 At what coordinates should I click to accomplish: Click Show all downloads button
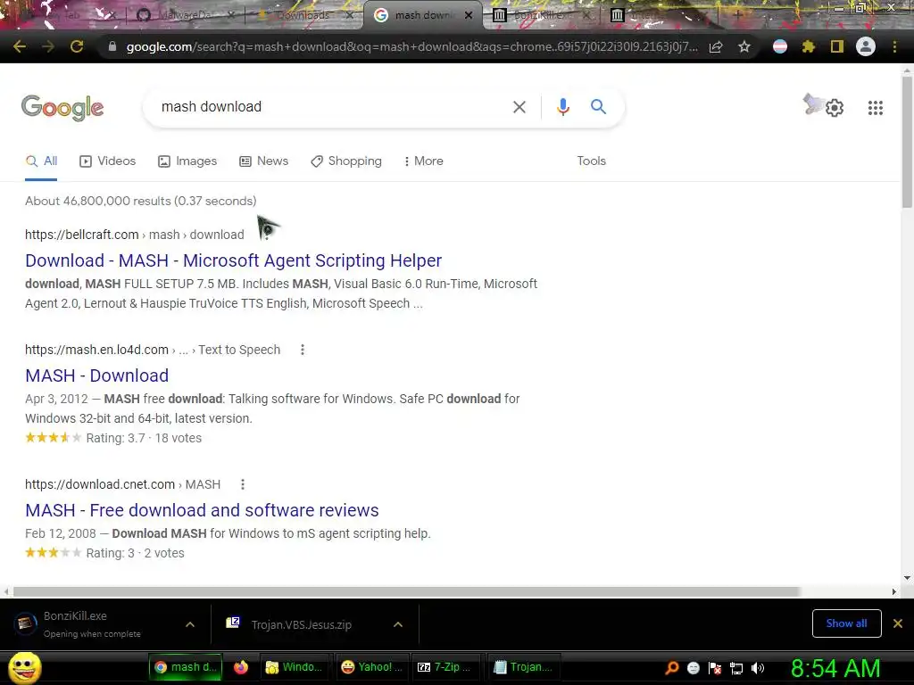pos(846,623)
